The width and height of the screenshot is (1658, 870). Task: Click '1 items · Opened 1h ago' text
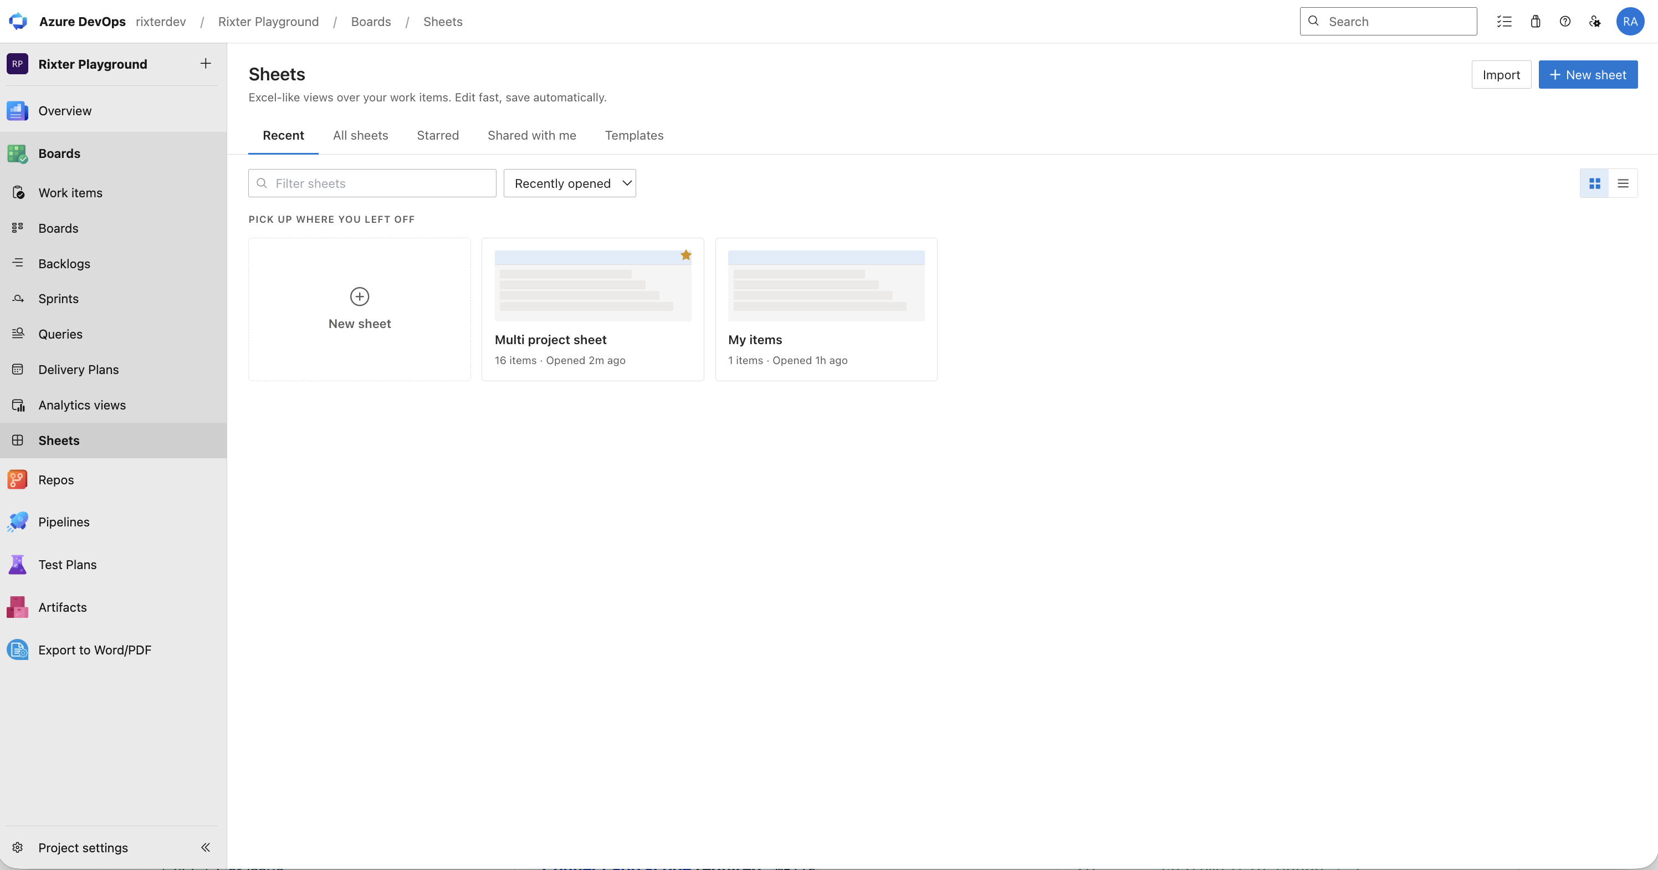(788, 360)
